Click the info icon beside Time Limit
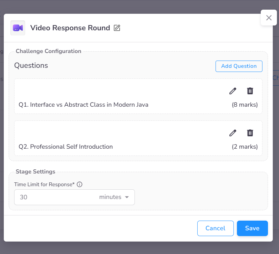This screenshot has width=279, height=254. 79,184
